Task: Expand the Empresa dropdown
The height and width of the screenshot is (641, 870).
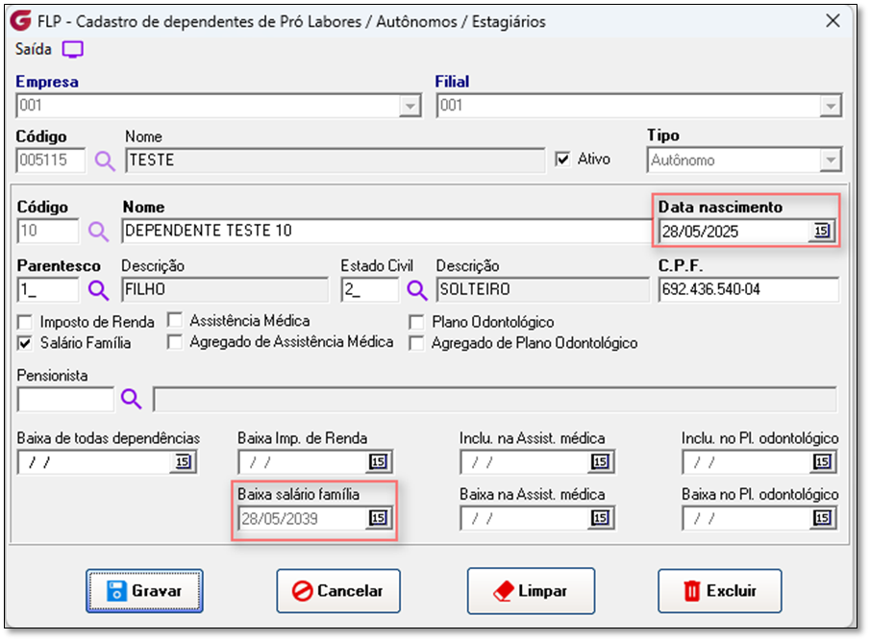Action: click(x=410, y=106)
